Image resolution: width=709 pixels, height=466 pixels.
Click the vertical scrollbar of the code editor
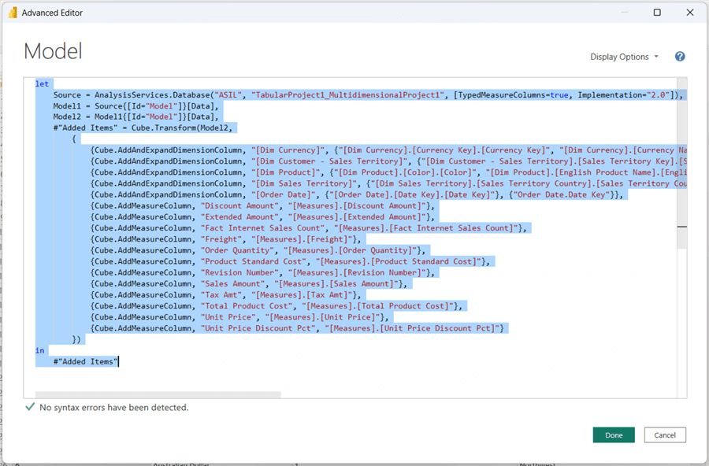click(682, 228)
